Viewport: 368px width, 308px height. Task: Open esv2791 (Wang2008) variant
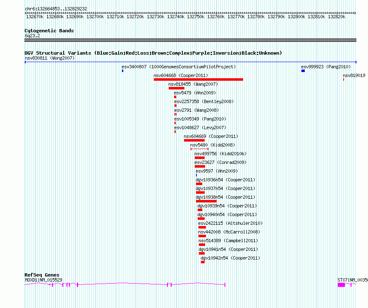196,110
